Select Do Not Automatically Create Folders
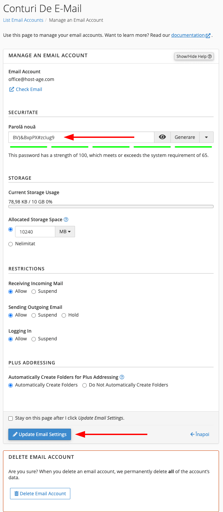223x512 pixels. 85,385
